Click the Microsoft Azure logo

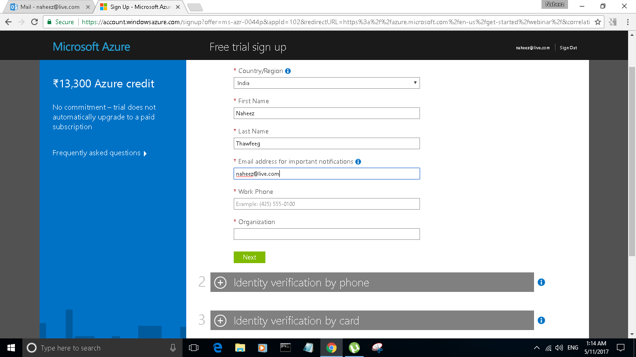tap(91, 46)
